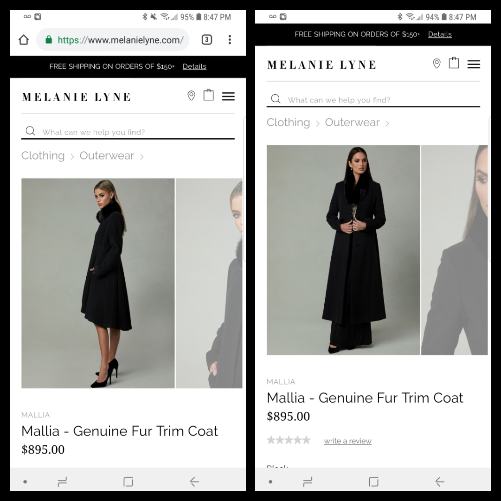501x501 pixels.
Task: Tap the Chrome home icon
Action: pyautogui.click(x=24, y=40)
